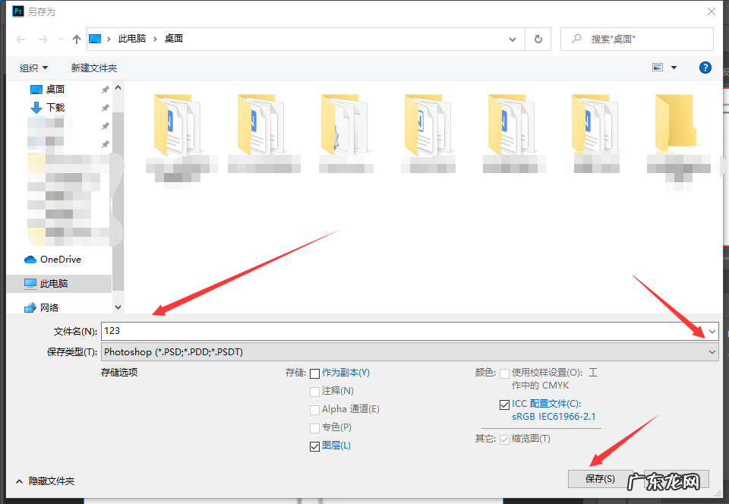This screenshot has width=729, height=504.
Task: Expand the address bar history dropdown
Action: [x=513, y=39]
